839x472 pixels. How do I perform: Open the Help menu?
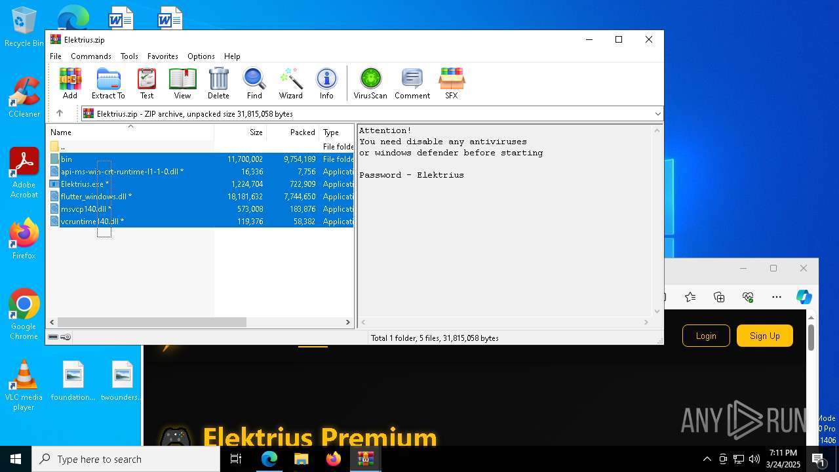(232, 56)
